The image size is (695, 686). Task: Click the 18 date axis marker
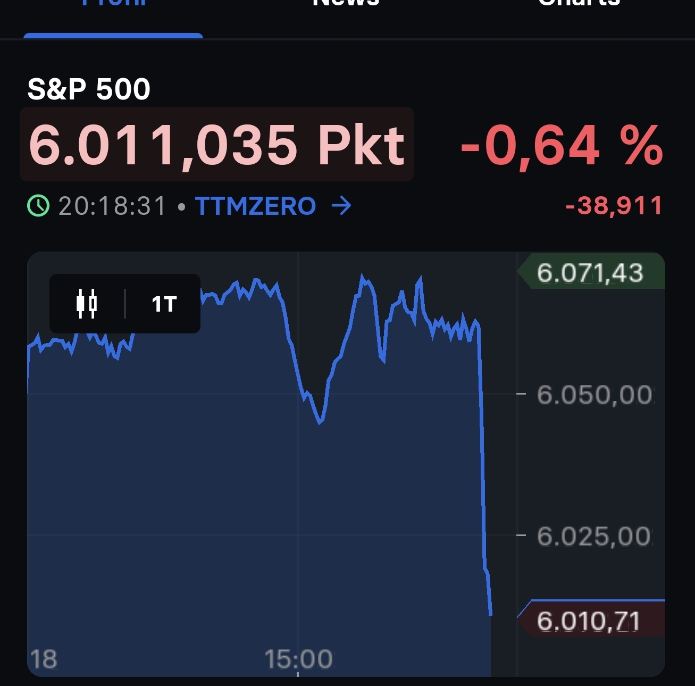click(x=44, y=659)
